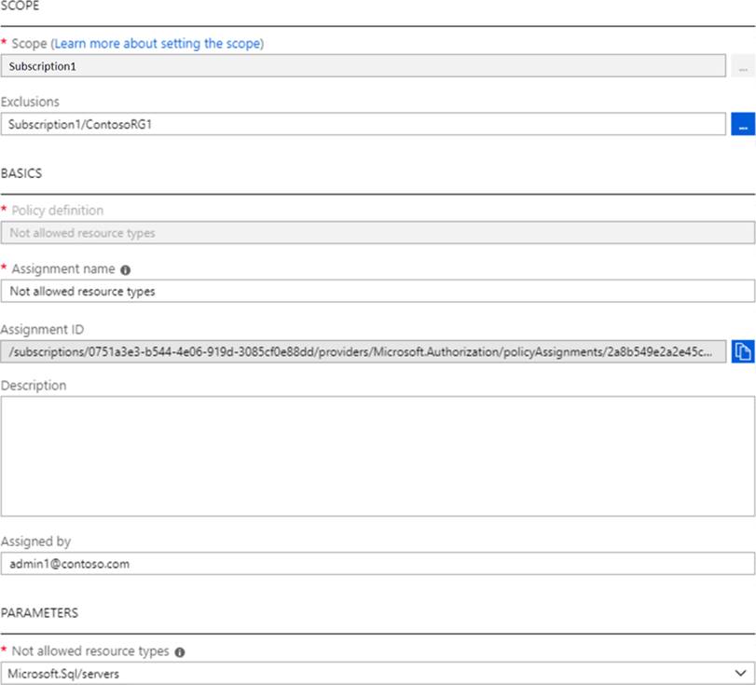Click the BASICS section heading
This screenshot has width=756, height=685.
21,173
